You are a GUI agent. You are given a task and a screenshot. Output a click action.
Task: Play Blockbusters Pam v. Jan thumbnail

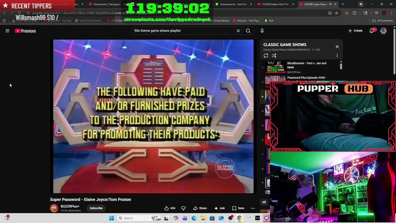(275, 67)
